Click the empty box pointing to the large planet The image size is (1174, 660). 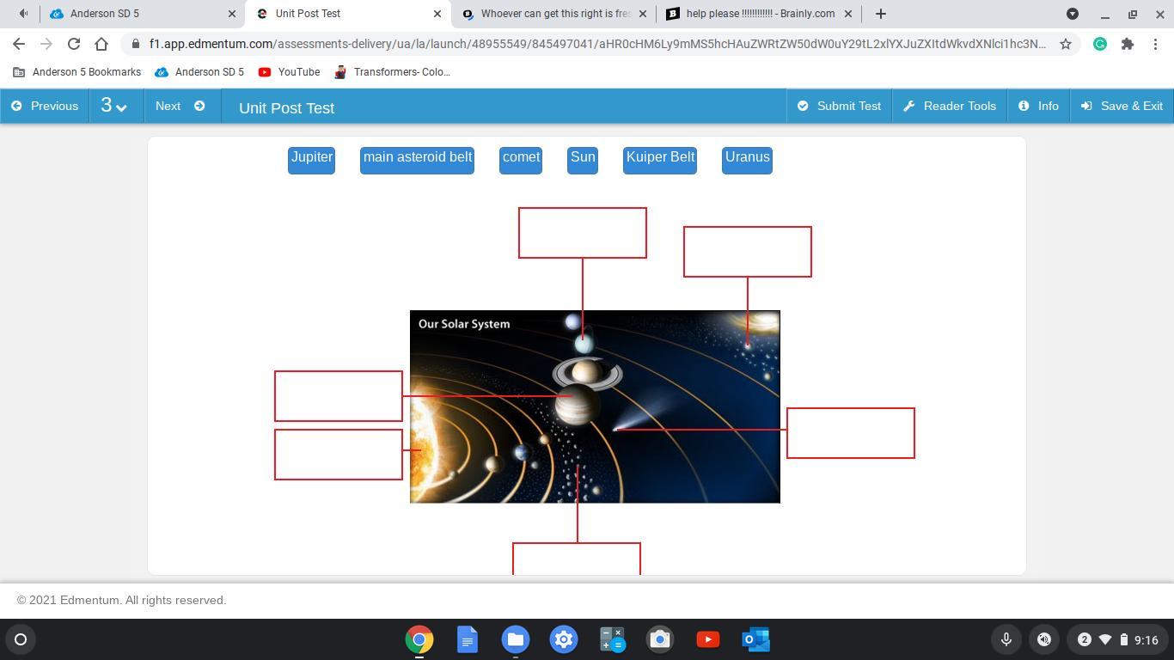(339, 396)
